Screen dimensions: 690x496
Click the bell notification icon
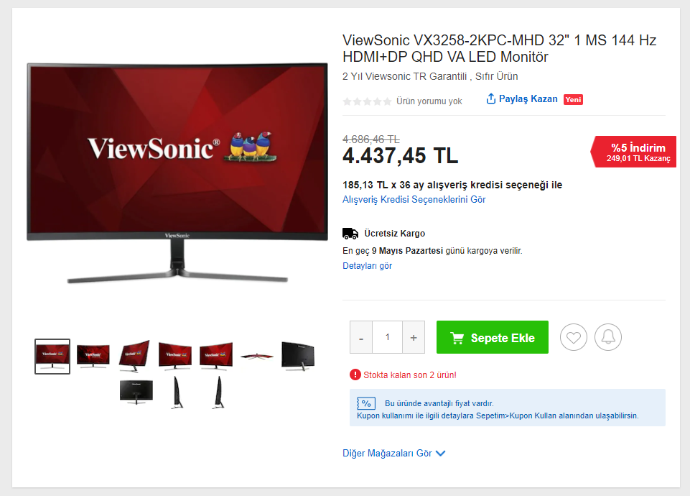608,337
